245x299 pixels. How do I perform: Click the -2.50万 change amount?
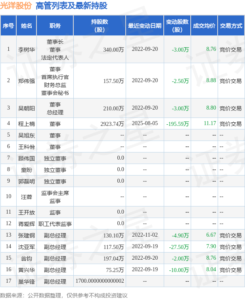pyautogui.click(x=180, y=81)
